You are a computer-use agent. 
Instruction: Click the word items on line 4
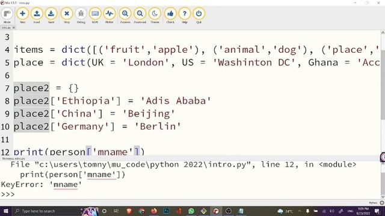coord(28,50)
